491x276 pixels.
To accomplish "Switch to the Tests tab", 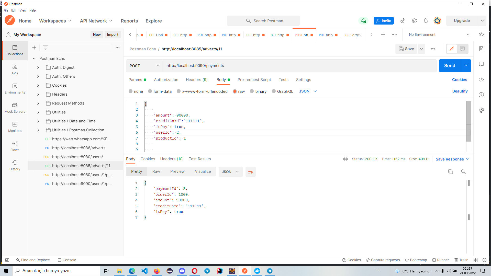I will [284, 80].
